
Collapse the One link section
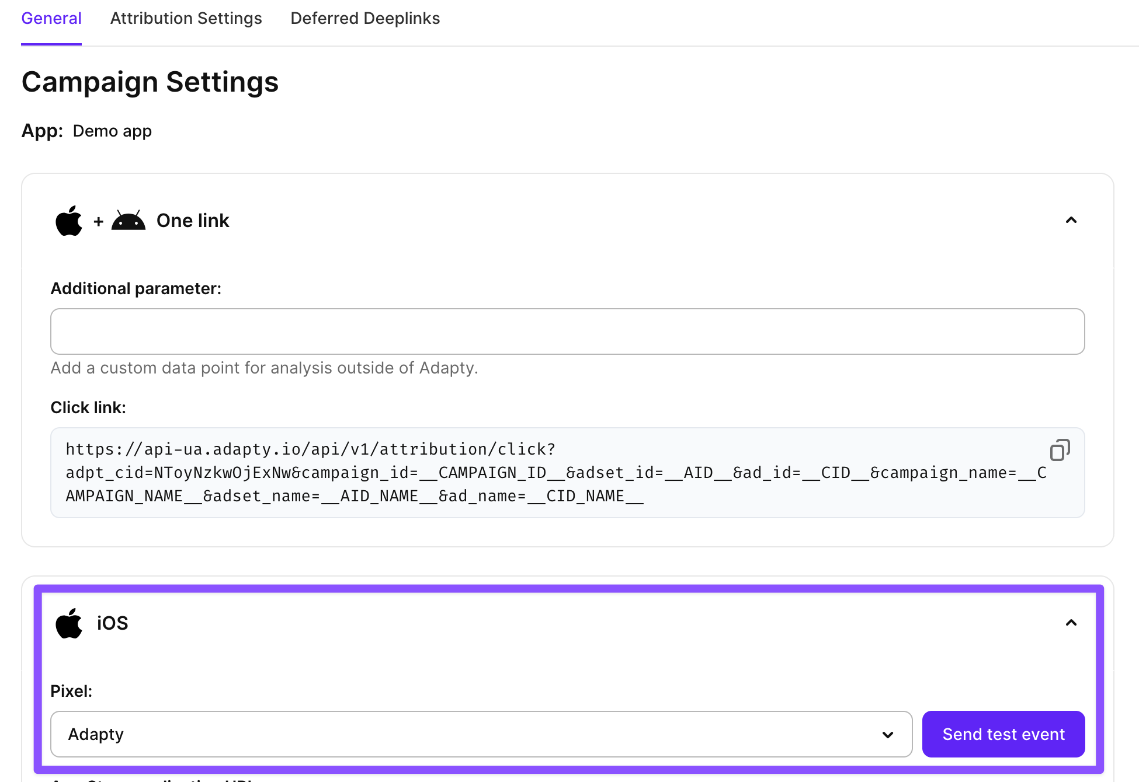1071,220
